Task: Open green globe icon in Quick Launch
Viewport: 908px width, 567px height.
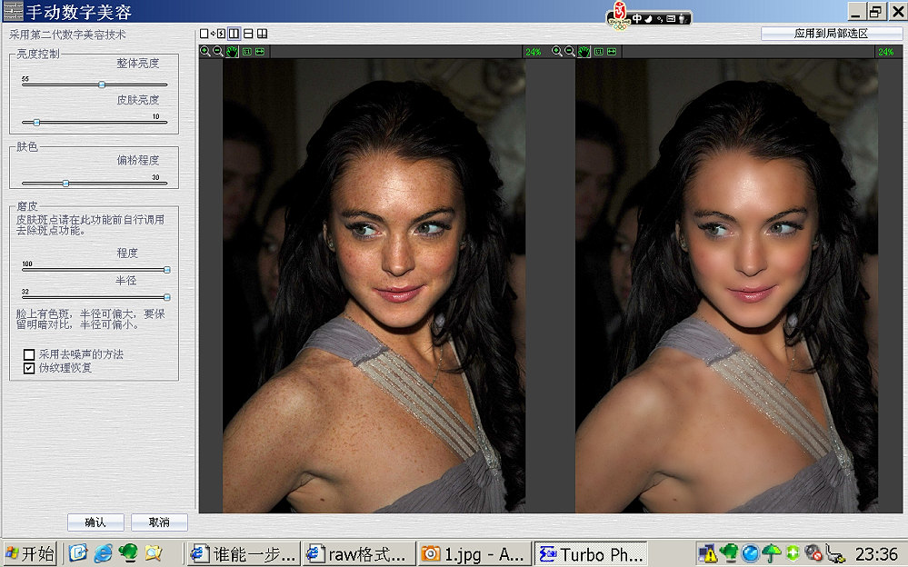Action: 128,552
